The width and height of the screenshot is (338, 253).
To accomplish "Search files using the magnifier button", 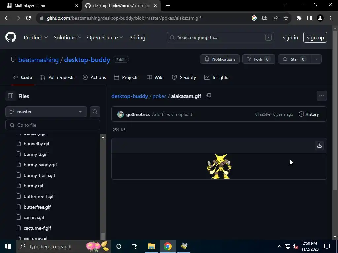I will point(95,112).
